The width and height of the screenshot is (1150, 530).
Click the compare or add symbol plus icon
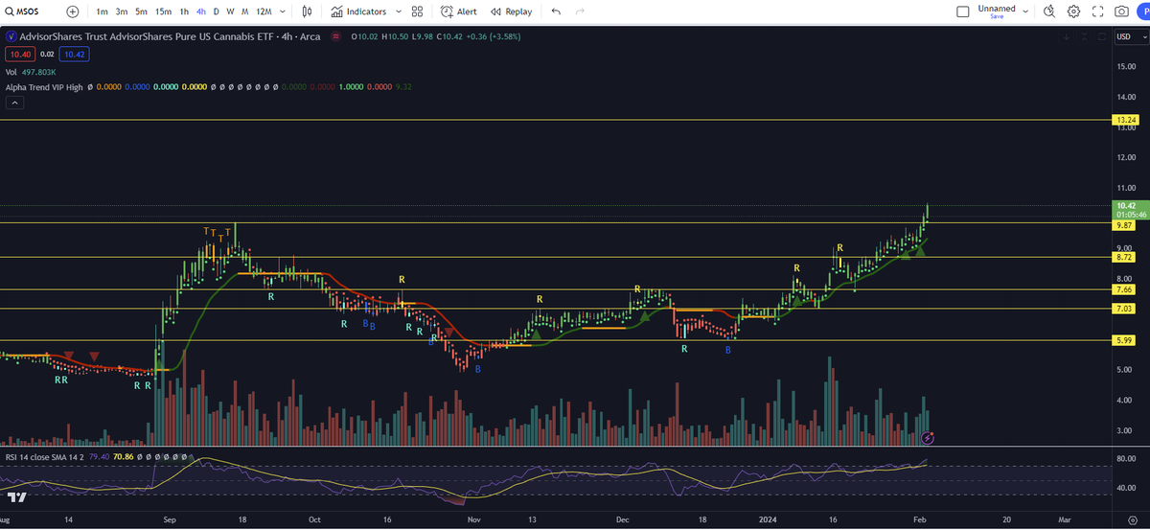73,12
